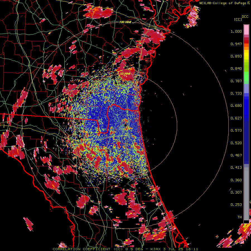251x251 pixels.
Task: Select the 0.893 scale value
Action: coord(236,56)
